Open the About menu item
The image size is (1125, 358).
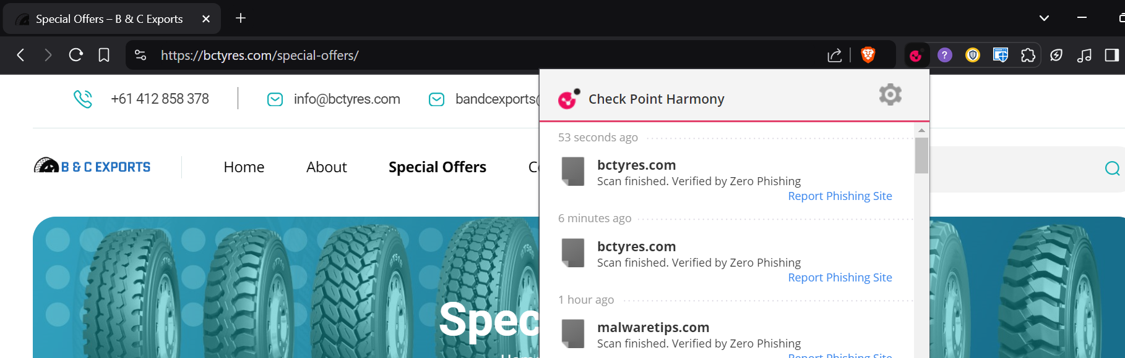point(326,167)
